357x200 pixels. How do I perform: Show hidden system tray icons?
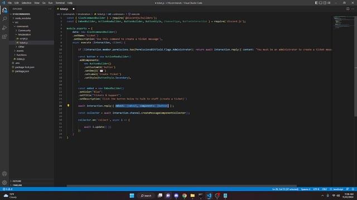pyautogui.click(x=322, y=196)
